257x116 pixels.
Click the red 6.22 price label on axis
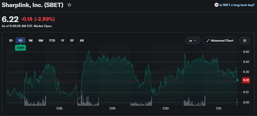pos(246,80)
